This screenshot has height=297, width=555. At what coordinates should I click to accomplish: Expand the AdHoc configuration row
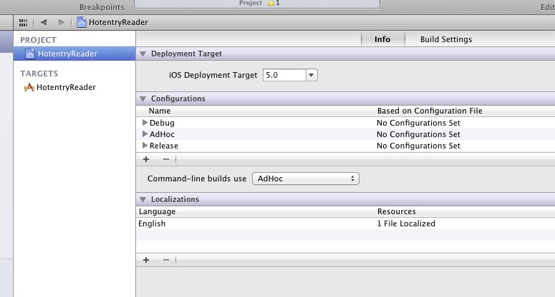145,134
